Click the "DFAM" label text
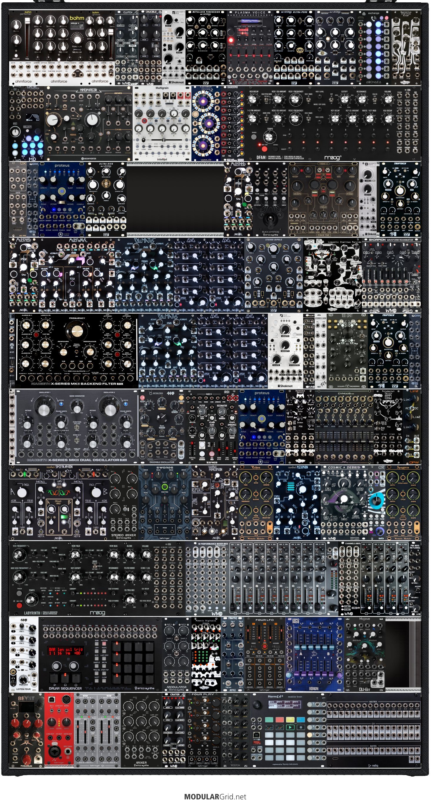431x803 pixels. [x=261, y=158]
